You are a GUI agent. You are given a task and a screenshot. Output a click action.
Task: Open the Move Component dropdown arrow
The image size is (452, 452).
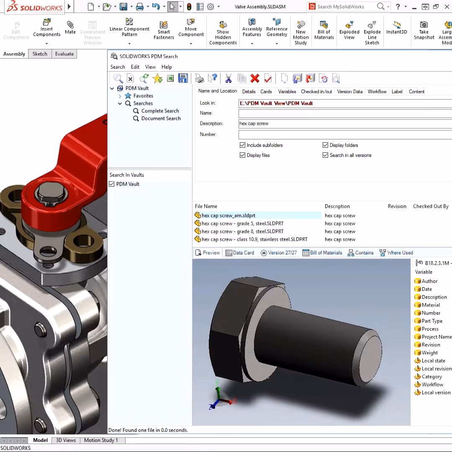[x=191, y=44]
